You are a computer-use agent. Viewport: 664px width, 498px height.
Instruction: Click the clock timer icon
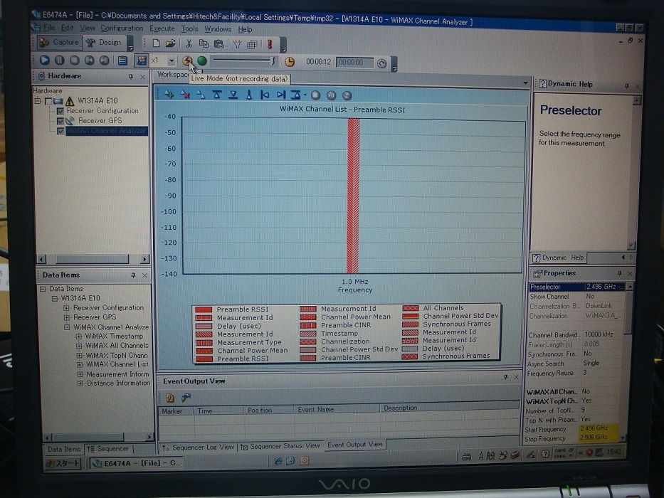click(290, 62)
